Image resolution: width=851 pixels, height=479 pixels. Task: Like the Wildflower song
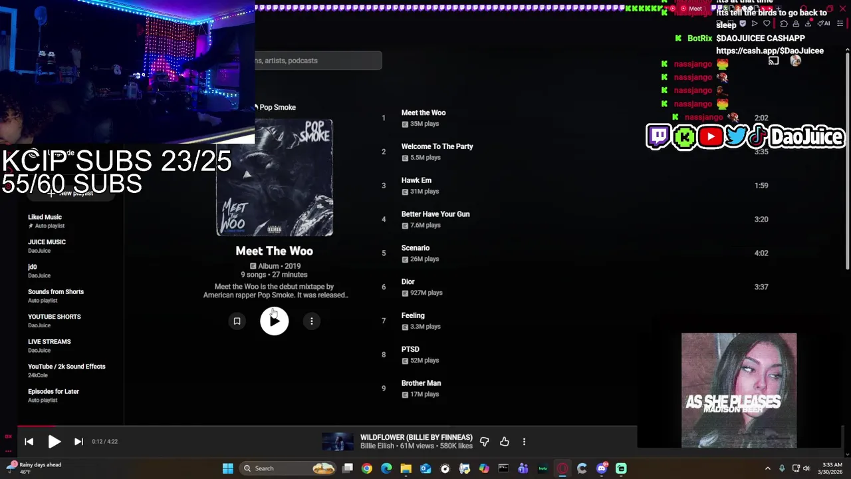(x=505, y=442)
